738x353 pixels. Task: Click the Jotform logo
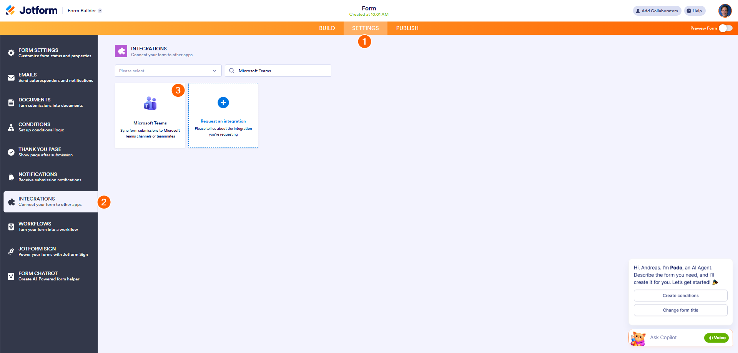(x=32, y=10)
